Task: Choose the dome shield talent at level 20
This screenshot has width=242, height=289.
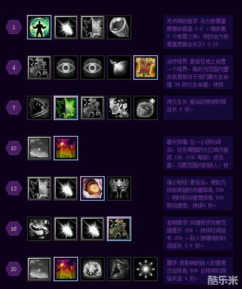Action: tap(92, 269)
